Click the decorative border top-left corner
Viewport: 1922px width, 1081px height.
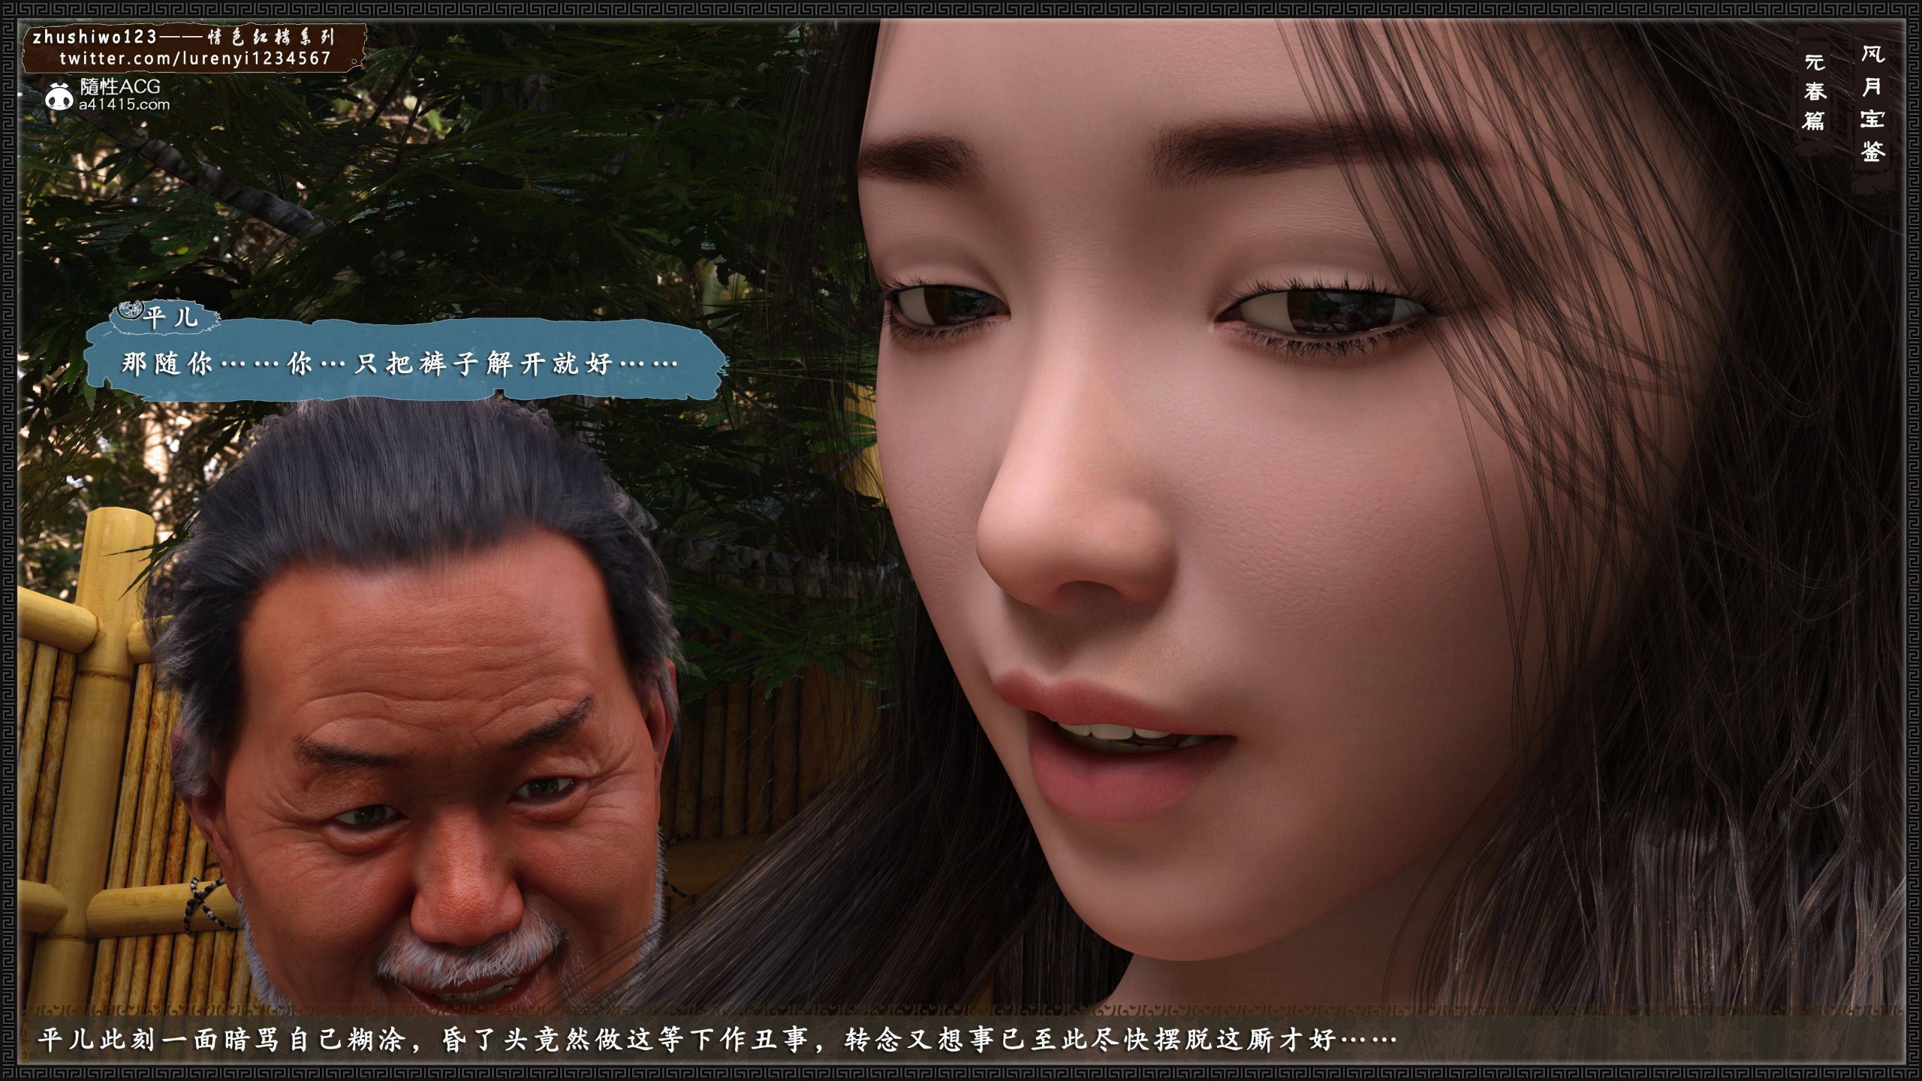(9, 9)
